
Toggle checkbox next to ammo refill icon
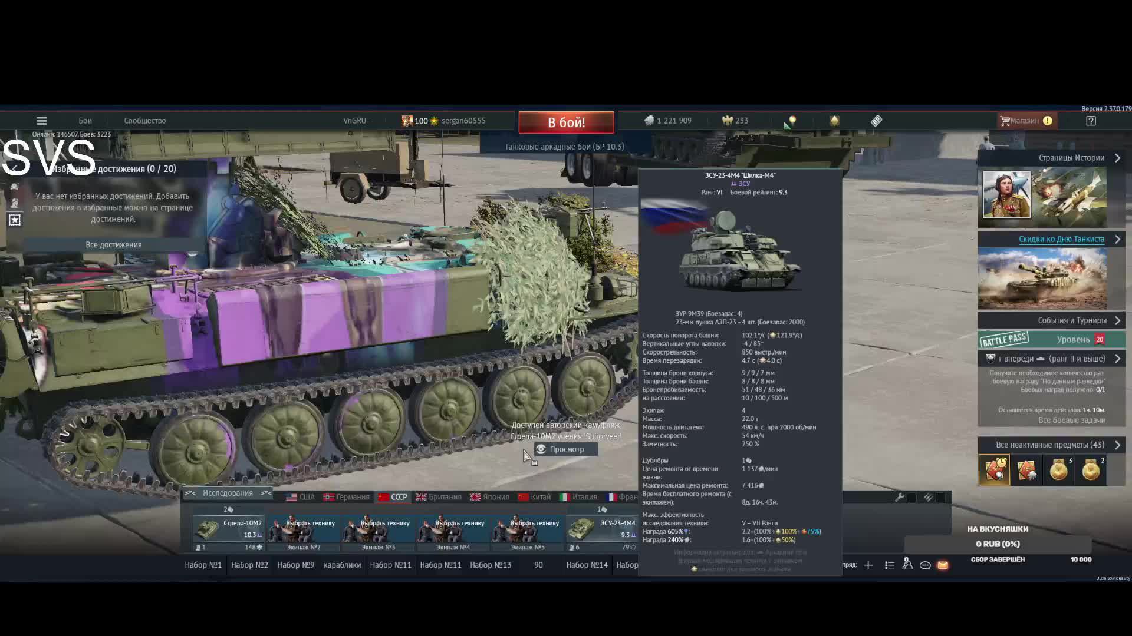pos(941,498)
